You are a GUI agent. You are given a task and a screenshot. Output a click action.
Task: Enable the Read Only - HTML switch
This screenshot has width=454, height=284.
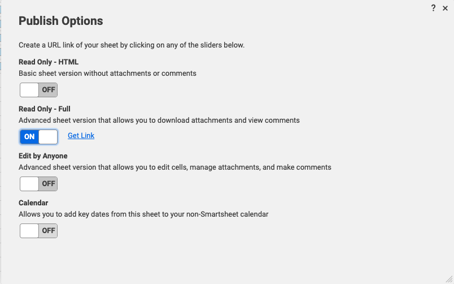(x=38, y=90)
